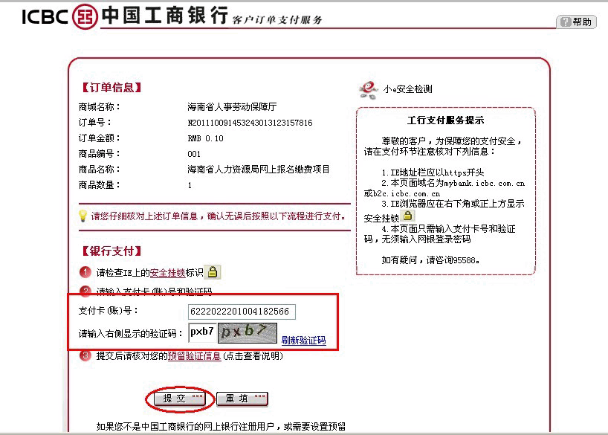Click the lock icon beside 安全挂锁标识
608x435 pixels.
click(x=213, y=272)
